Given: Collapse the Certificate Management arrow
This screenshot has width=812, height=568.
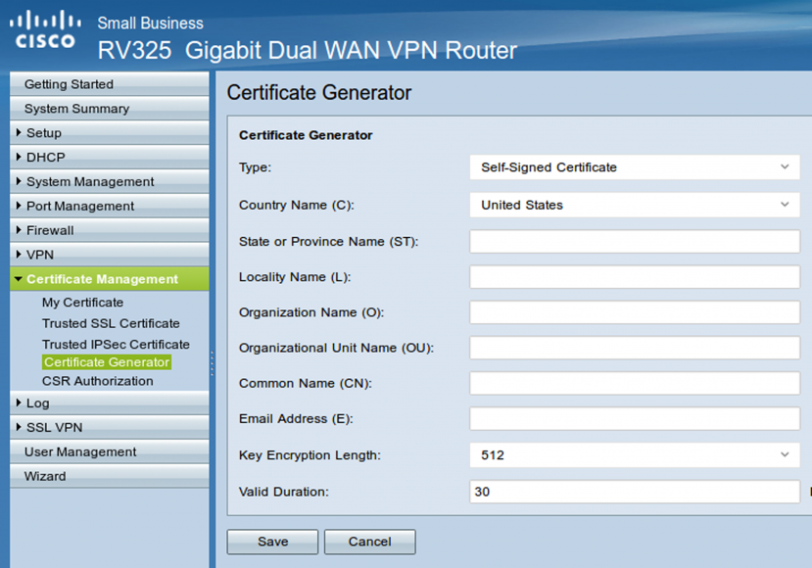Looking at the screenshot, I should [19, 279].
